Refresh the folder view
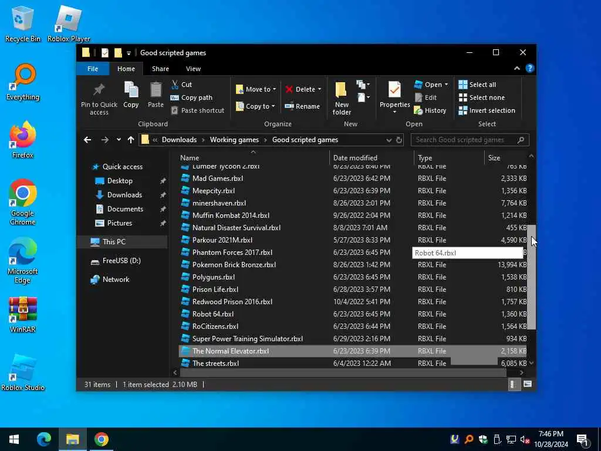This screenshot has width=601, height=451. click(399, 140)
